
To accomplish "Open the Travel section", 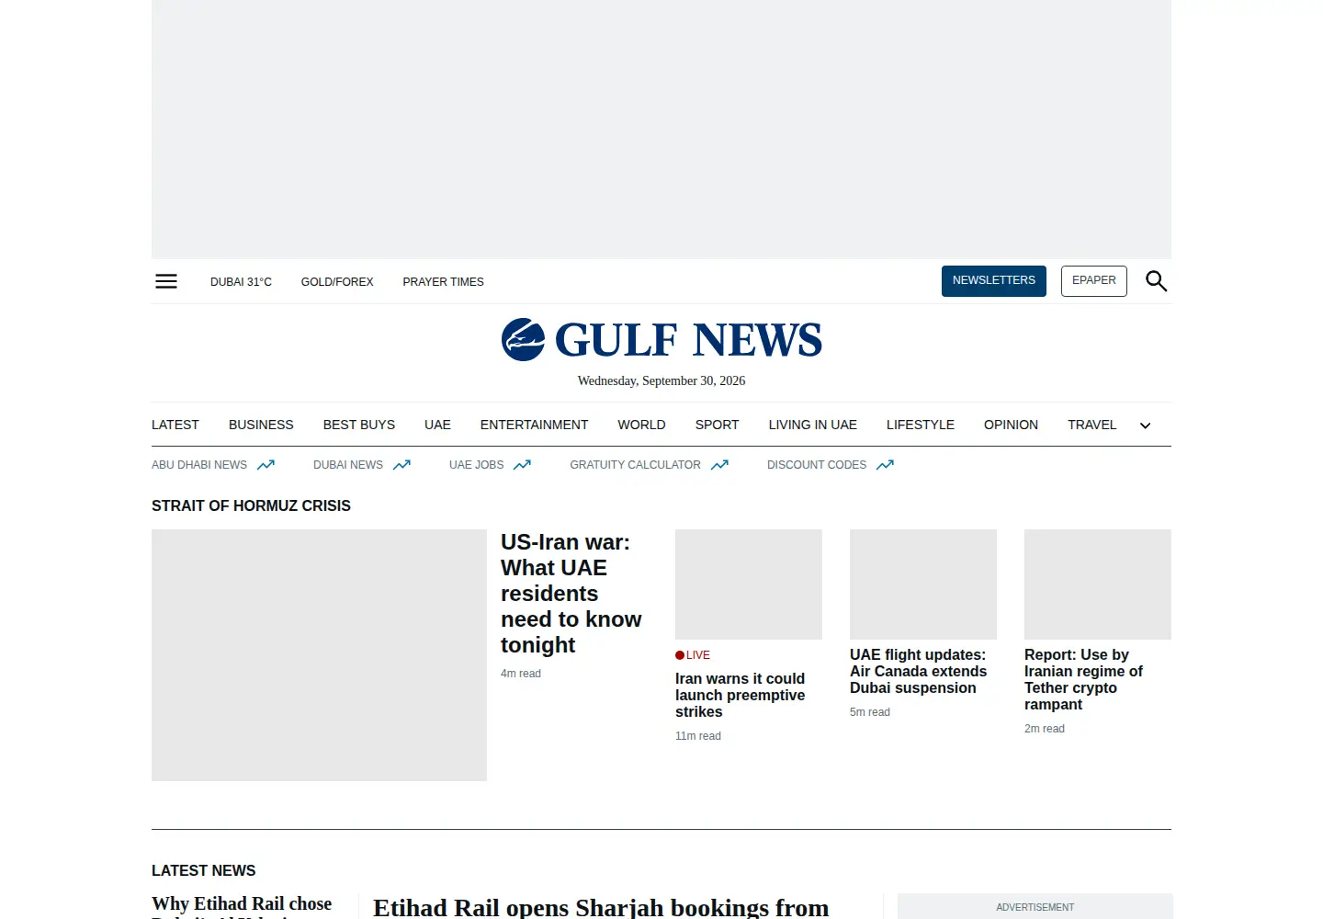I will pos(1092,425).
